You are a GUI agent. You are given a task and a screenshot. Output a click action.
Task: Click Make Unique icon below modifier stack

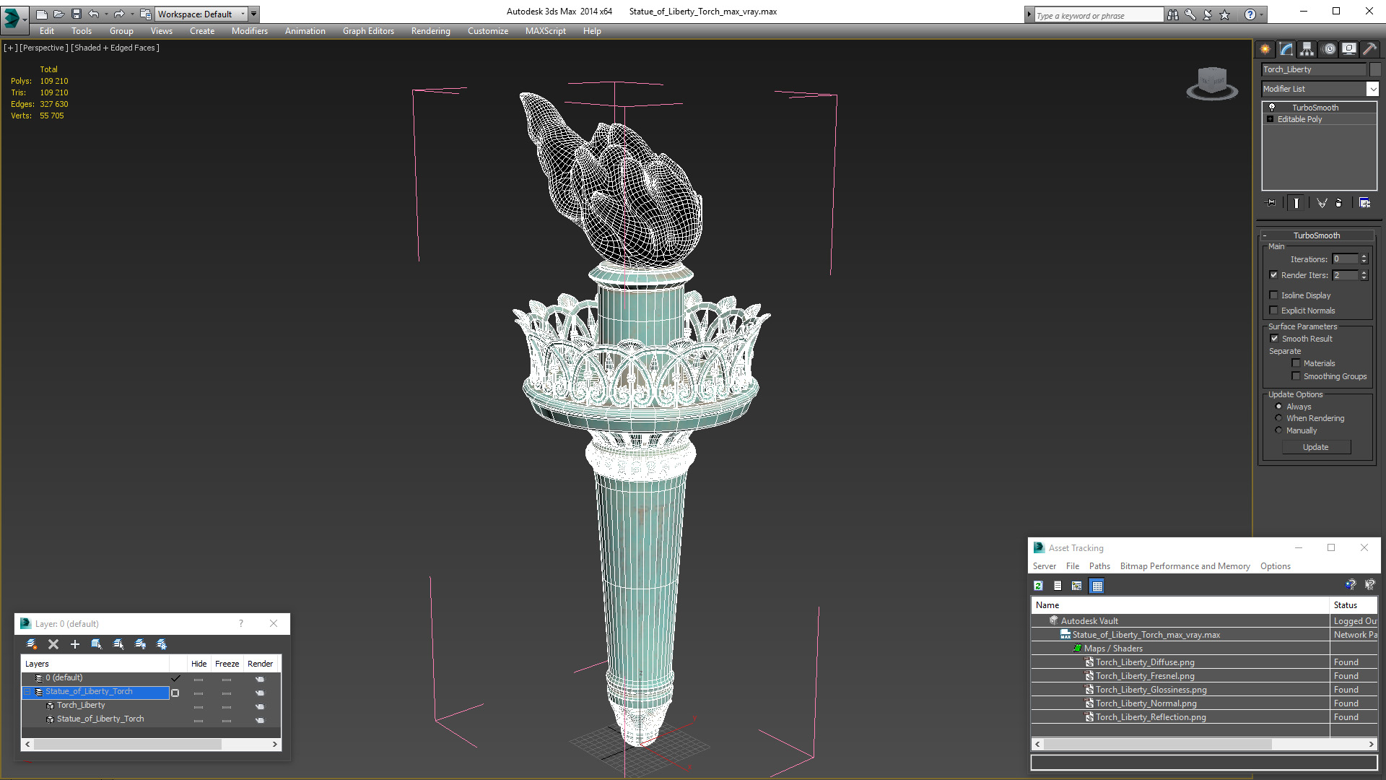(1322, 203)
